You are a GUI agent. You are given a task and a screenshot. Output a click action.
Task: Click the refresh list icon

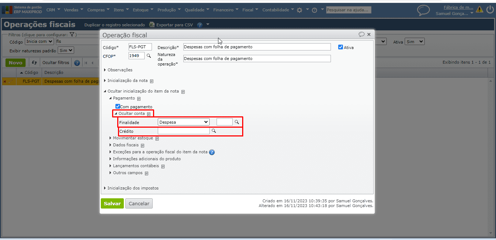click(34, 63)
